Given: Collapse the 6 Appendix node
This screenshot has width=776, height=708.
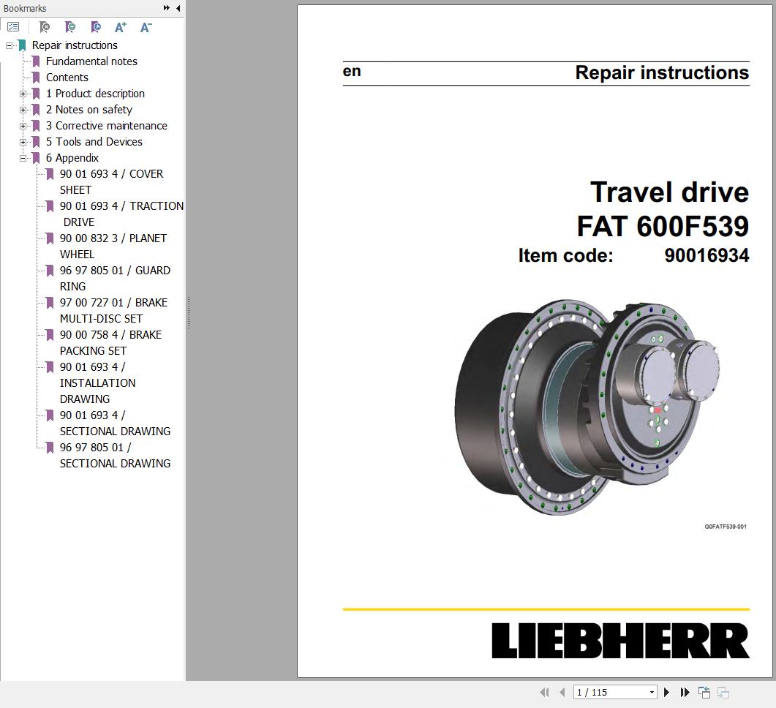Looking at the screenshot, I should [23, 158].
